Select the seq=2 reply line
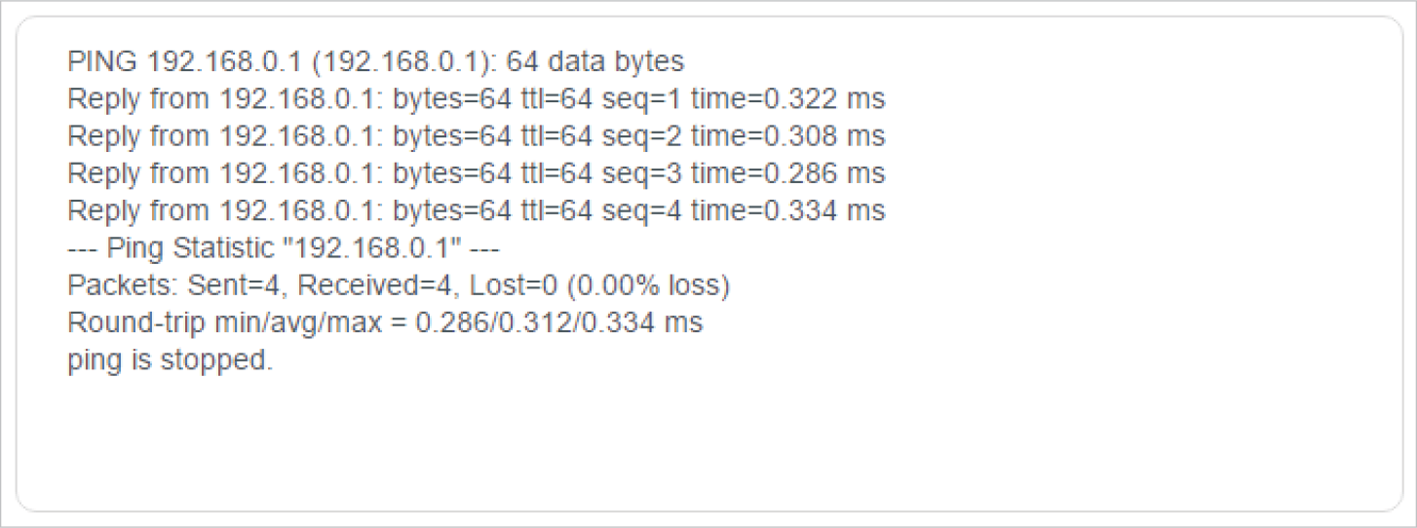The width and height of the screenshot is (1417, 528). [x=476, y=136]
